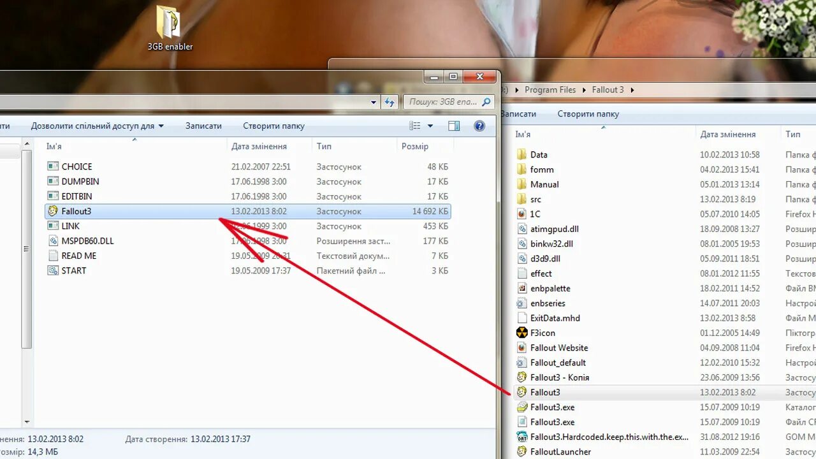Open the view options dropdown arrow

(430, 126)
